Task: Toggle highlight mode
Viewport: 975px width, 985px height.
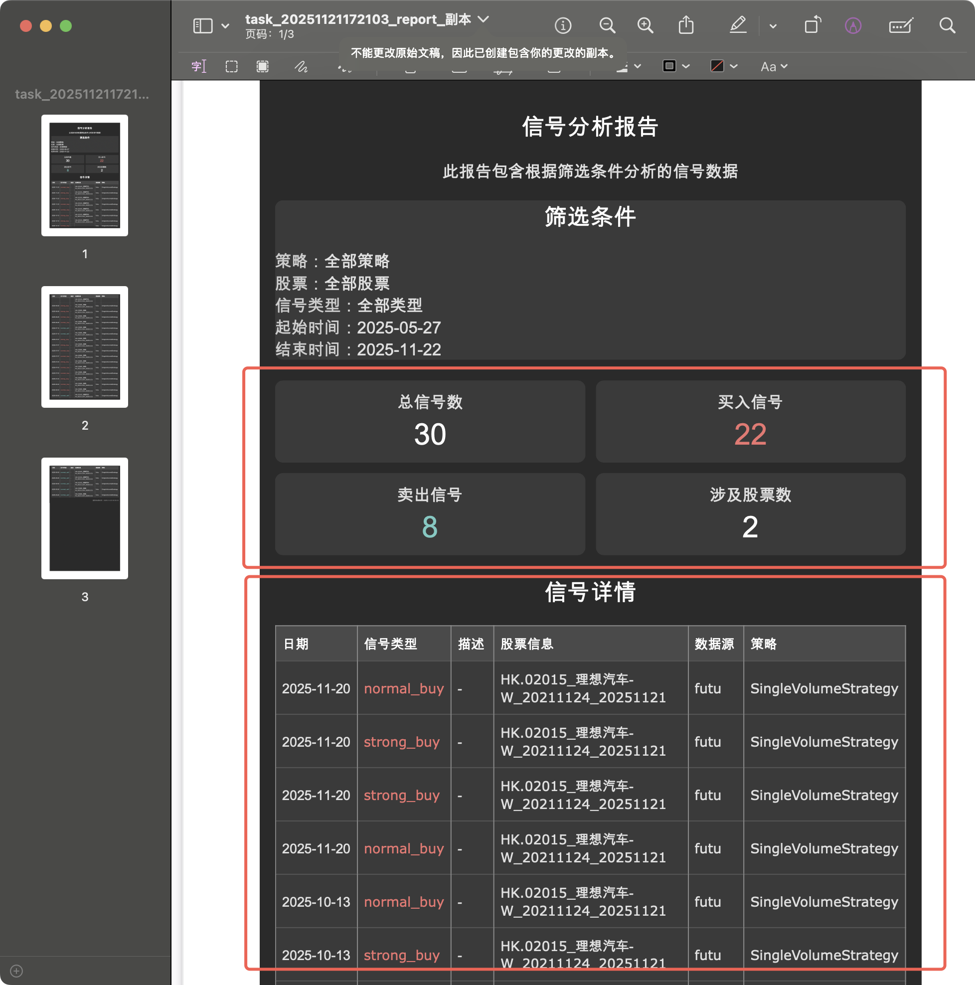Action: click(x=737, y=25)
